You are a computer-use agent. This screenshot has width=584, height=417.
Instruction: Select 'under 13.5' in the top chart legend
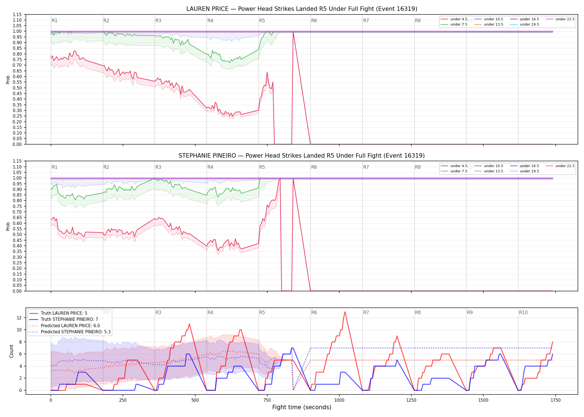pos(489,24)
